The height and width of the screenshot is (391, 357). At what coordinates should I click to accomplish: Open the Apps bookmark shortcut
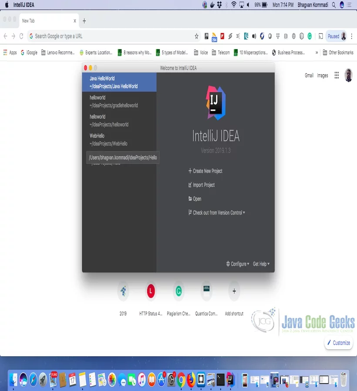(x=10, y=53)
